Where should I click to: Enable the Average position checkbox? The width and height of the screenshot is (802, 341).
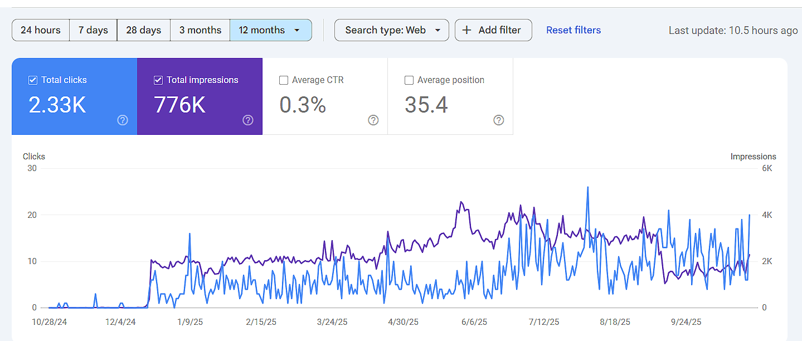tap(409, 80)
